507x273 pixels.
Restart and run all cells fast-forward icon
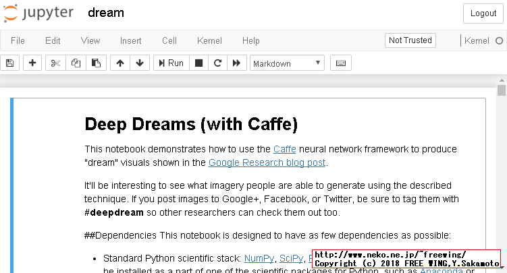pyautogui.click(x=236, y=63)
